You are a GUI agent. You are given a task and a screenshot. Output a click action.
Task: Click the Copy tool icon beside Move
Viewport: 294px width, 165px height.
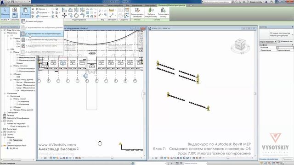[70, 15]
